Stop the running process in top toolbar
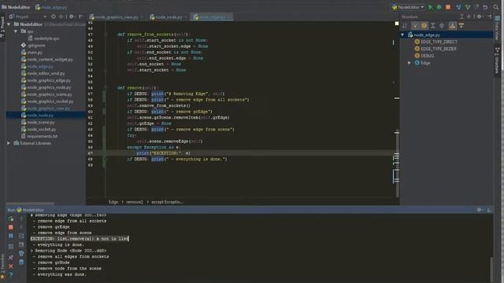The height and width of the screenshot is (283, 504). (x=448, y=7)
